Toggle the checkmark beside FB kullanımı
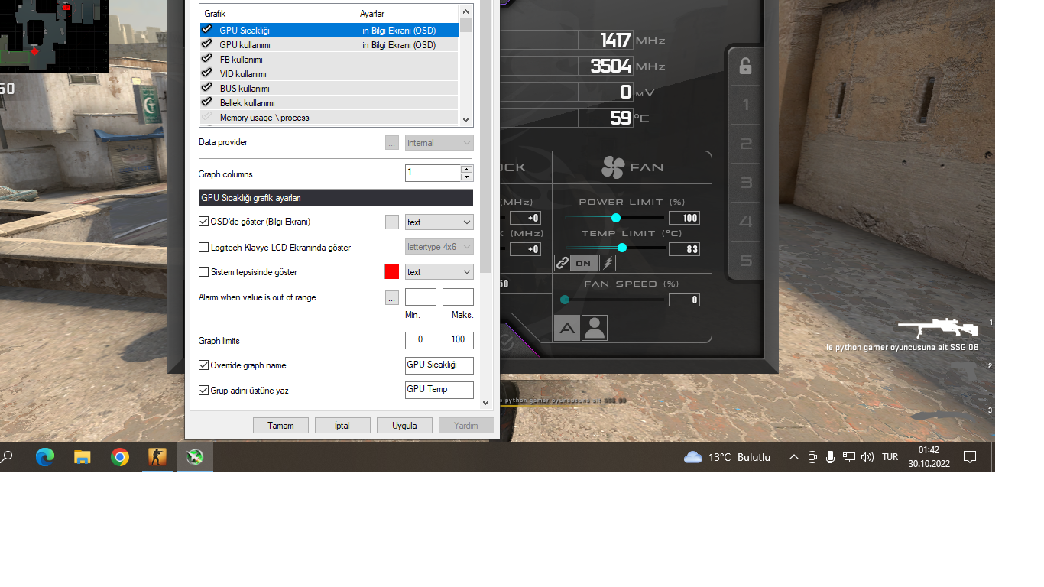The width and height of the screenshot is (1044, 587). [x=206, y=59]
